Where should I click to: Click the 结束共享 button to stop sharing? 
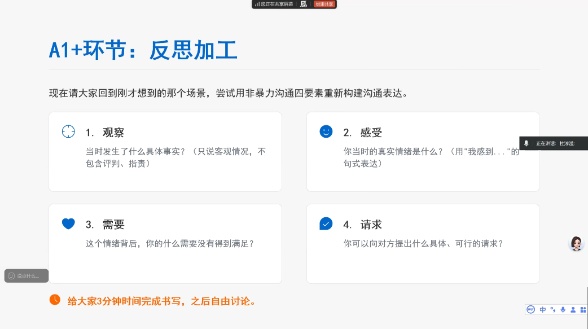point(324,4)
